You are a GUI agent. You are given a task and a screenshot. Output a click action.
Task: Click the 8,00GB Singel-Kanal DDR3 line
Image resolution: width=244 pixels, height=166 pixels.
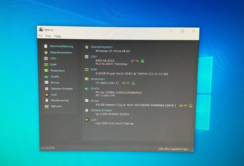click(132, 74)
